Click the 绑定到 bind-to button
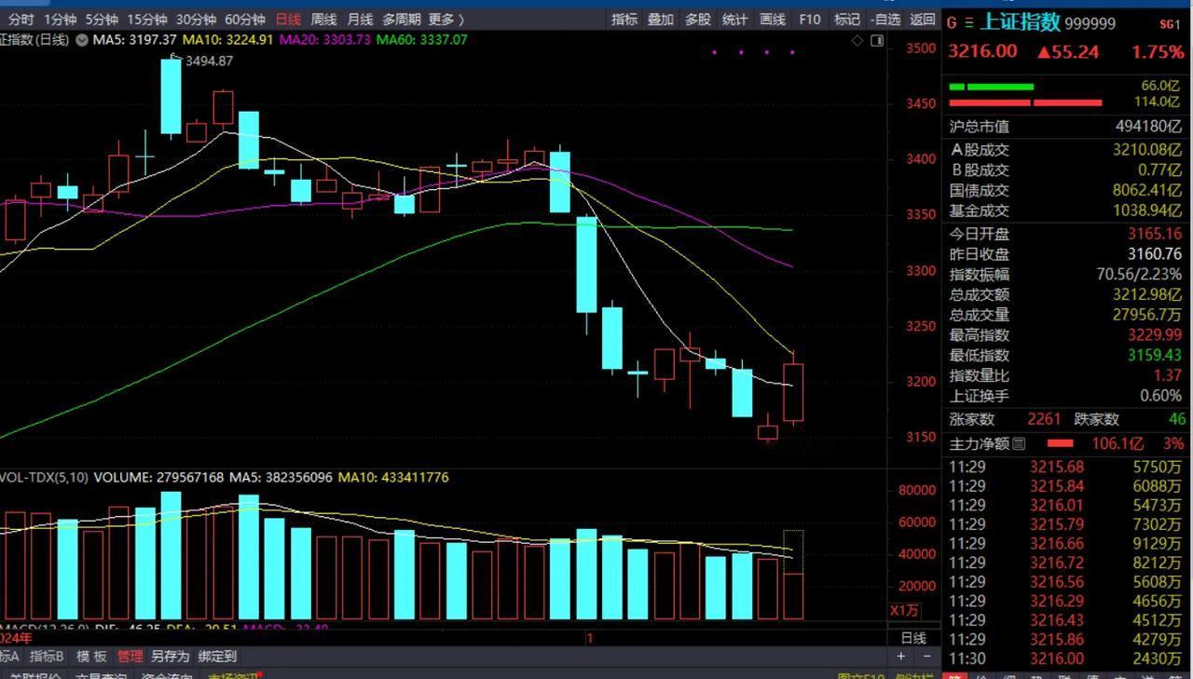1193x679 pixels. (x=217, y=656)
